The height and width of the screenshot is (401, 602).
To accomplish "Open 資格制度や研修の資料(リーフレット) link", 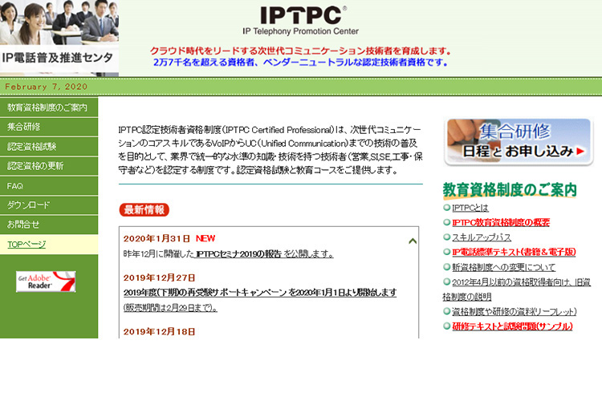I will [x=514, y=311].
